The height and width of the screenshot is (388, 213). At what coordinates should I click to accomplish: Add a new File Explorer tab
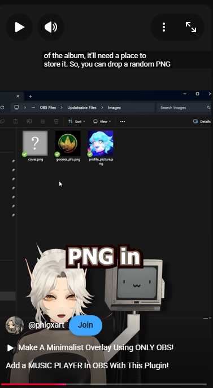pyautogui.click(x=31, y=96)
